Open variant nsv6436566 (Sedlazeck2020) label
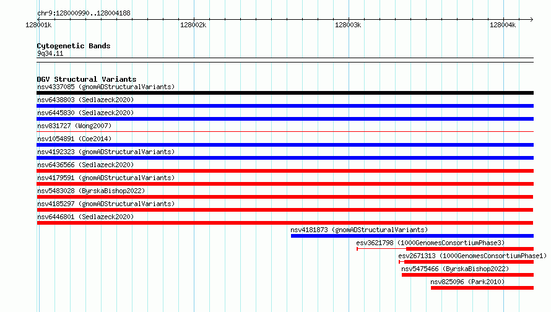 click(85, 165)
